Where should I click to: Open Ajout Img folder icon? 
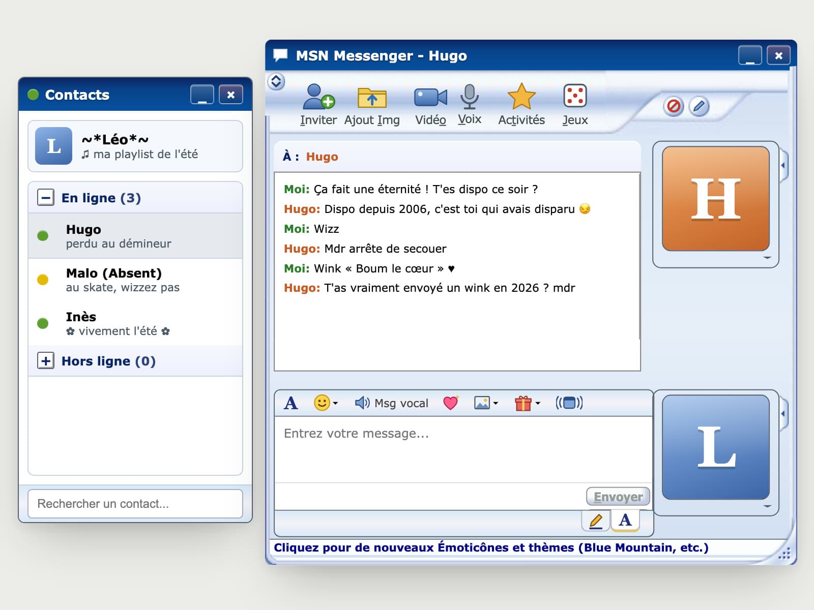[372, 97]
